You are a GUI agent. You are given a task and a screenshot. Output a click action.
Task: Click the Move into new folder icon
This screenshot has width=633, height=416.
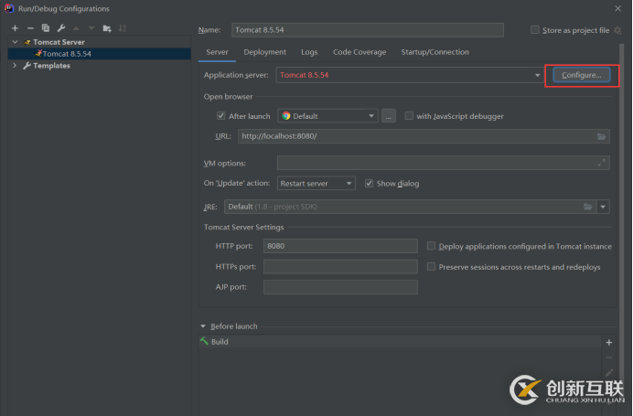(107, 28)
